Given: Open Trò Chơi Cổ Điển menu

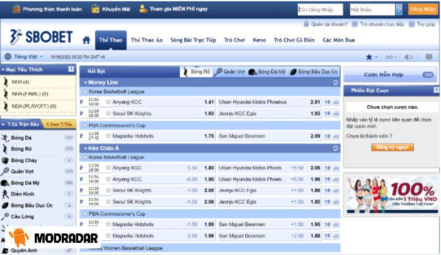Looking at the screenshot, I should tap(294, 40).
